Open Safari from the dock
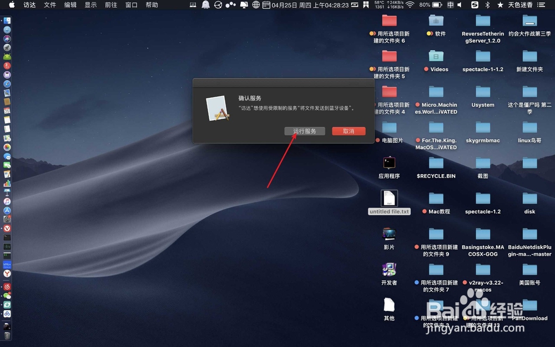Viewport: 555px width, 347px height. [7, 84]
